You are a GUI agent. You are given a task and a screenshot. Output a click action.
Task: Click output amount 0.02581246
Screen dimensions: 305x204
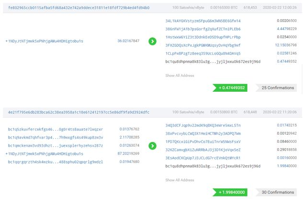[287, 53]
